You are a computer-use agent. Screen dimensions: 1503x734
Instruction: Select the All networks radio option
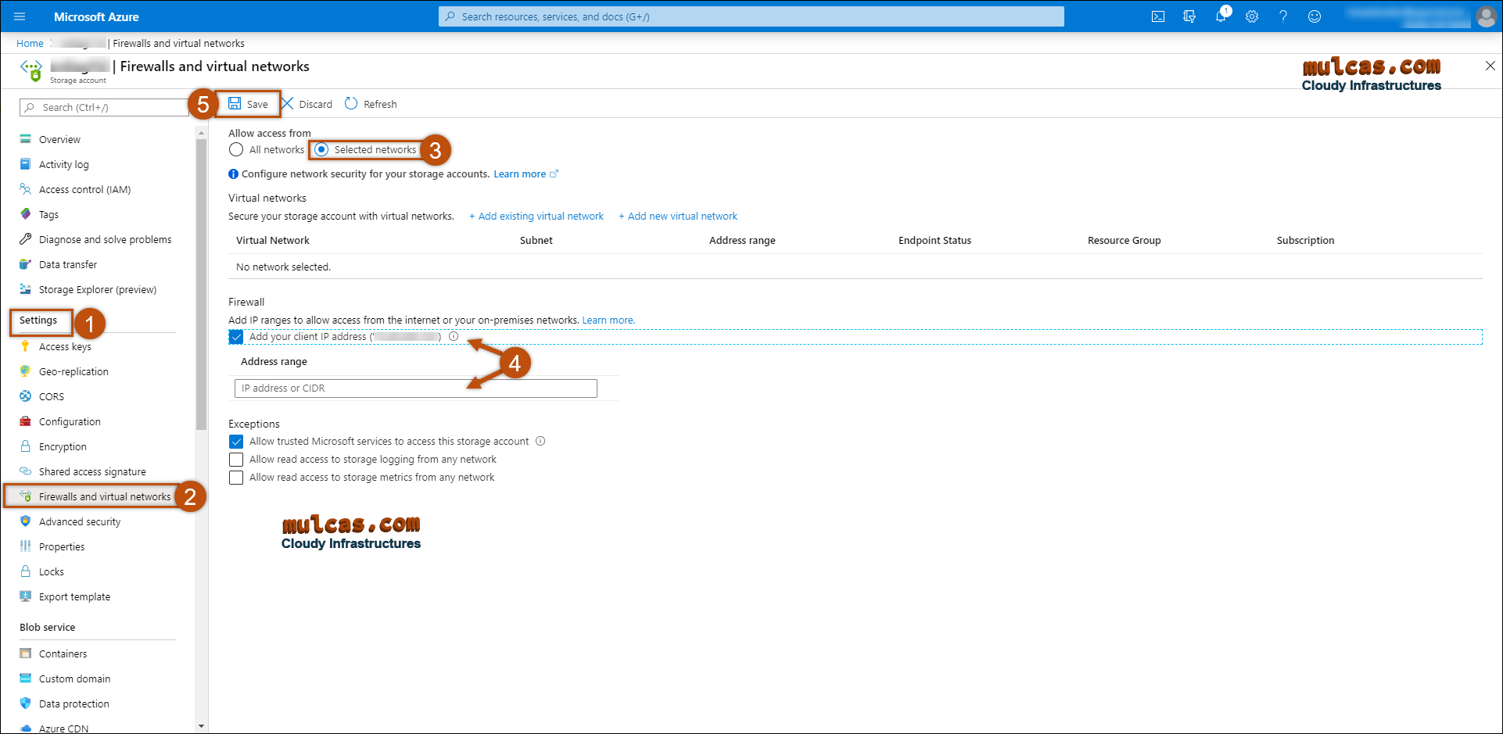[236, 149]
